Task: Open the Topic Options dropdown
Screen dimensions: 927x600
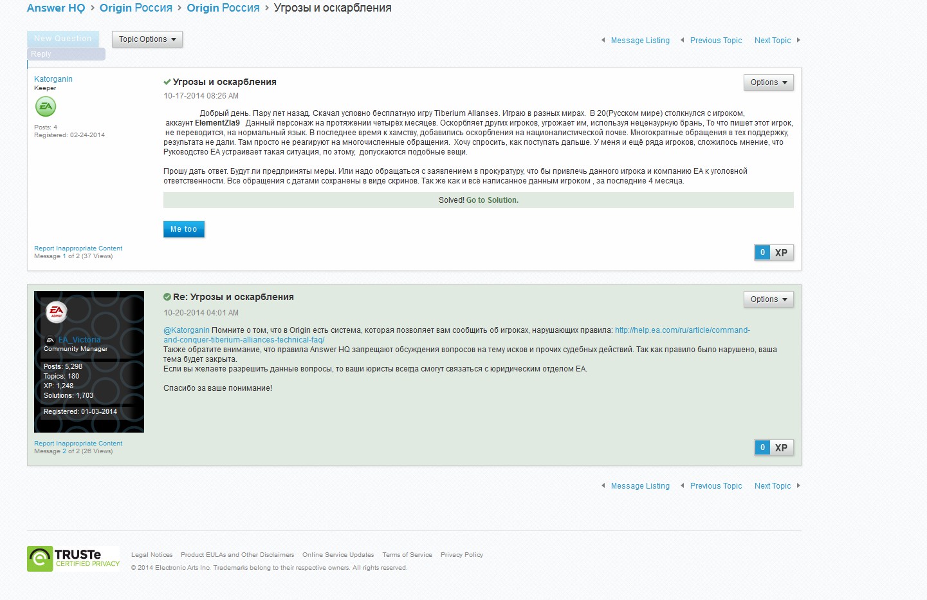Action: click(x=147, y=39)
